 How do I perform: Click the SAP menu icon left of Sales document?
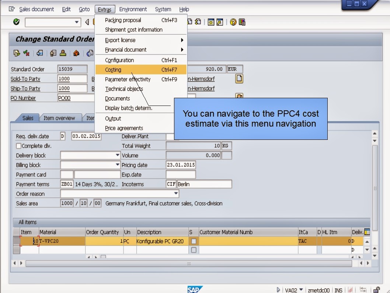pos(12,9)
